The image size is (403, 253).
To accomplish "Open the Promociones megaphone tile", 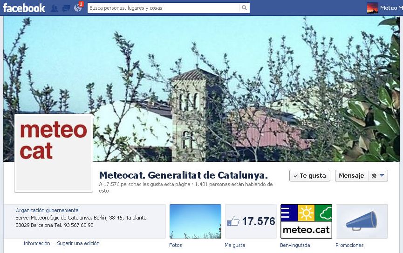I will (362, 221).
